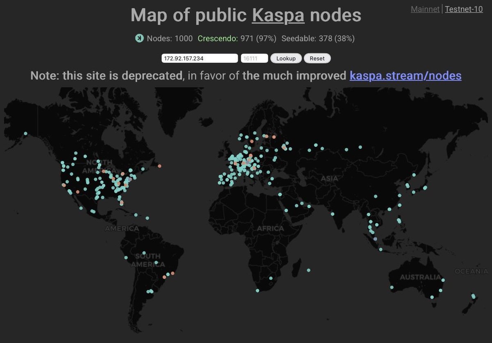Click the node dot in the Indian Ocean
The width and height of the screenshot is (492, 343).
[x=308, y=270]
